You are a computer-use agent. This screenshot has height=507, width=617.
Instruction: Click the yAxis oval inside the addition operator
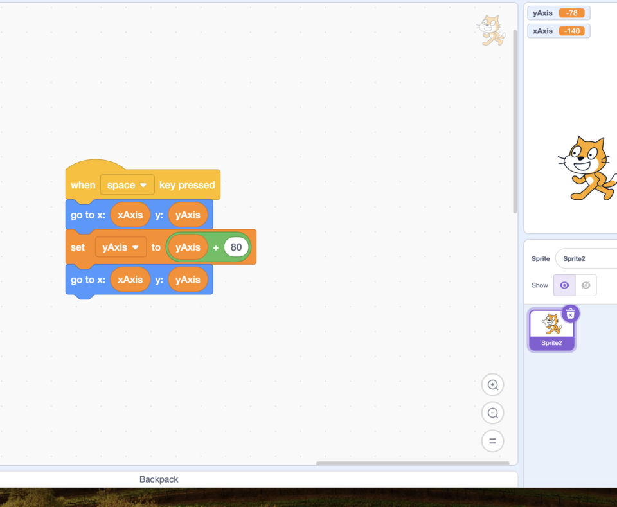187,247
